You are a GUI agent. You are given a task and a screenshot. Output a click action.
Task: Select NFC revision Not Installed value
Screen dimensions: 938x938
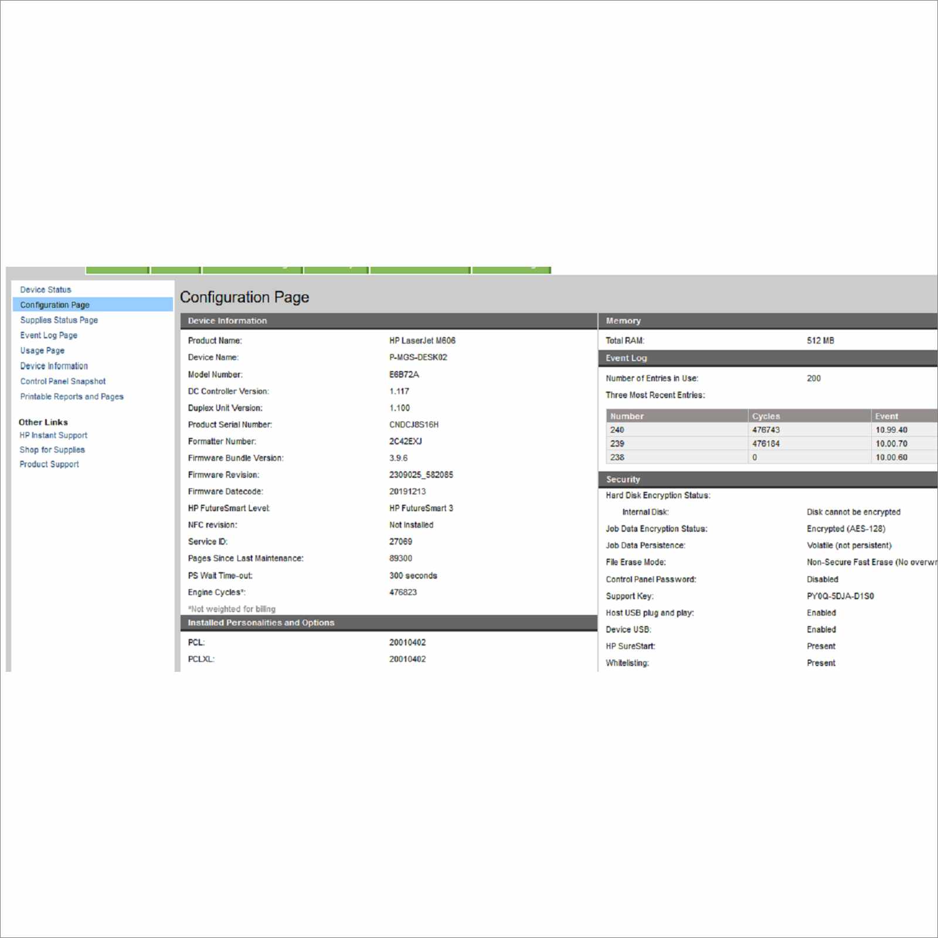[x=412, y=525]
